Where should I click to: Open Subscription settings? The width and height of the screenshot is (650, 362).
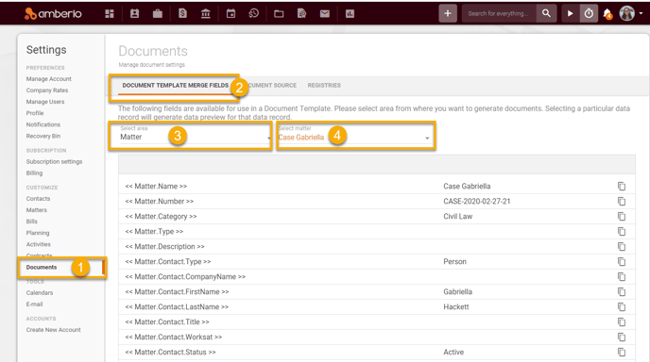tap(54, 162)
